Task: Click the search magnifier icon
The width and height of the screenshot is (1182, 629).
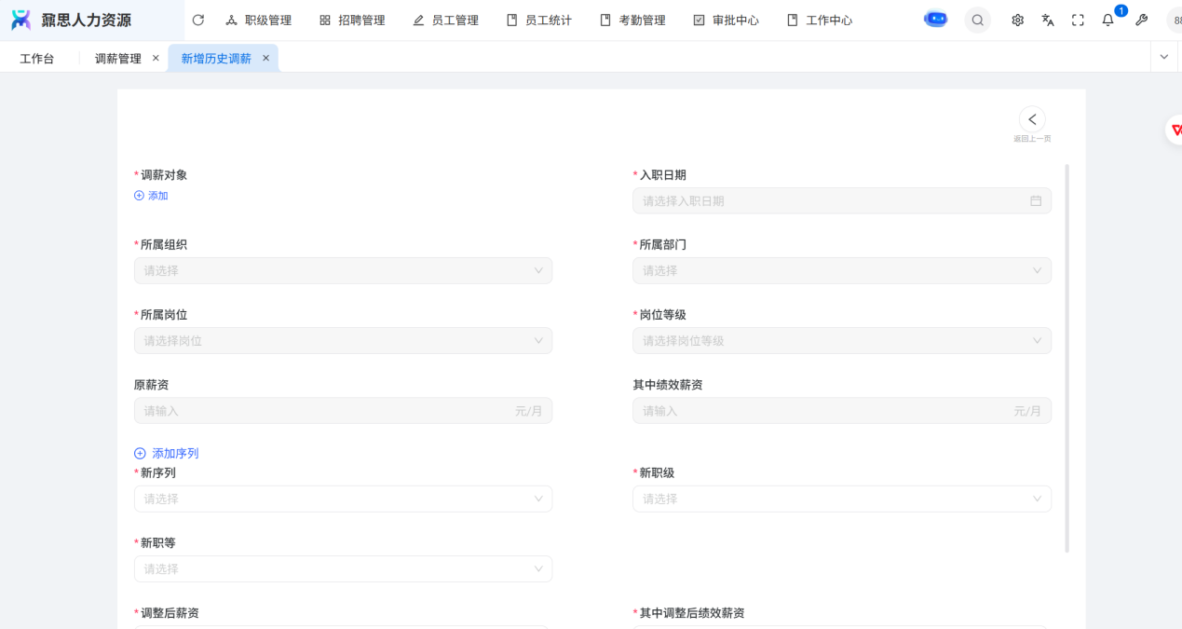Action: click(977, 21)
